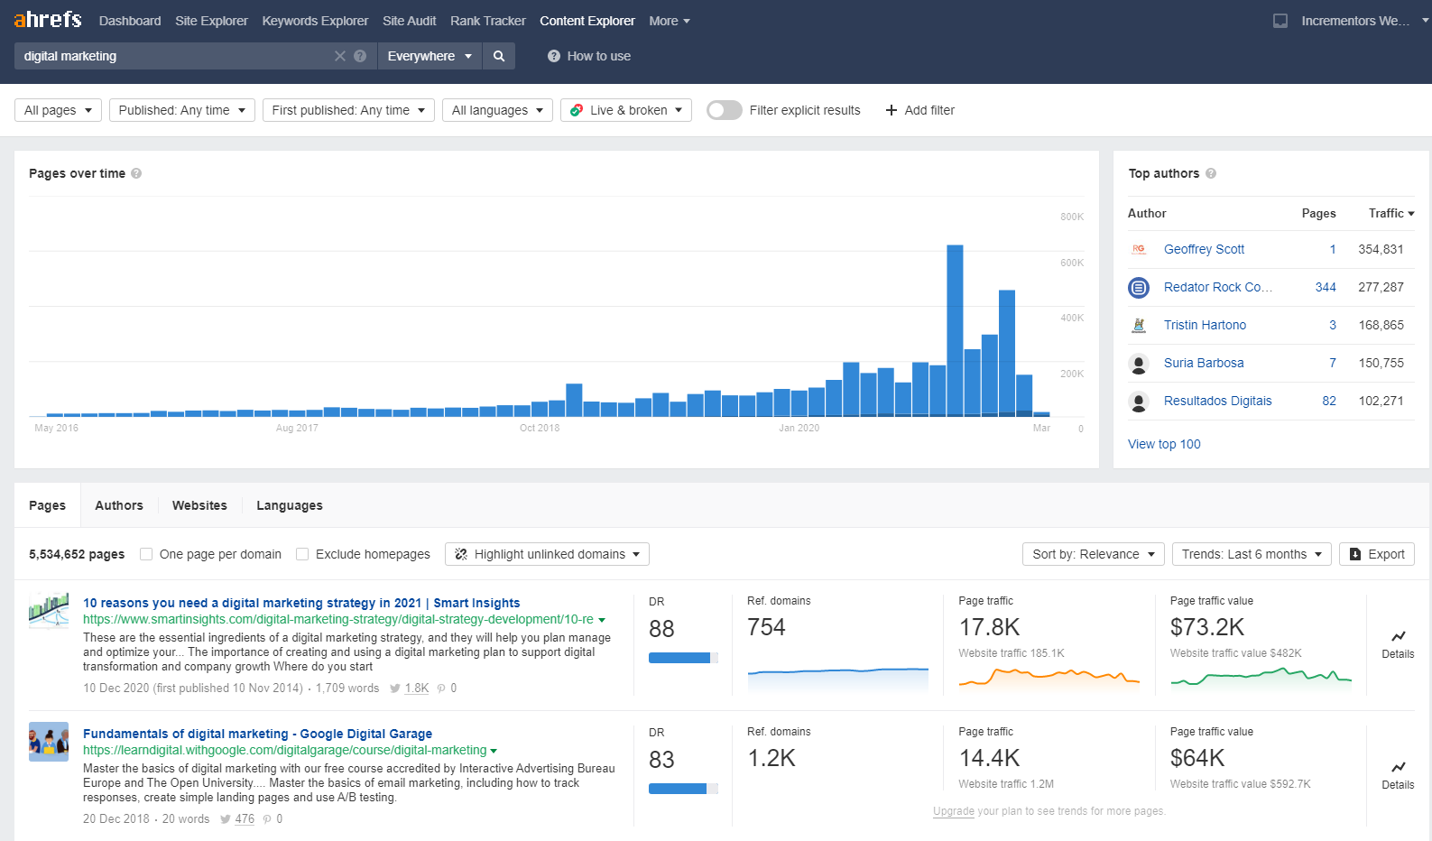
Task: Open Published: Any time dropdown
Action: coord(182,110)
